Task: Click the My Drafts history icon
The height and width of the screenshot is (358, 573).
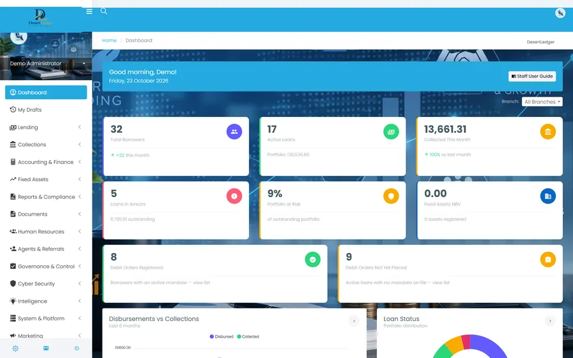Action: (13, 109)
